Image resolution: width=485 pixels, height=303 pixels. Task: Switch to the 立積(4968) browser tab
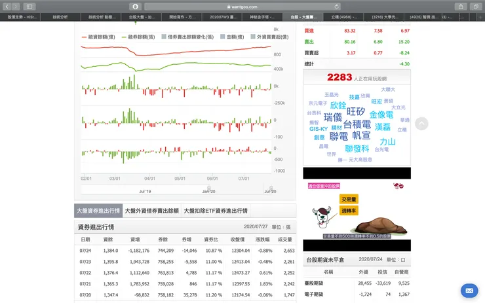coord(344,17)
